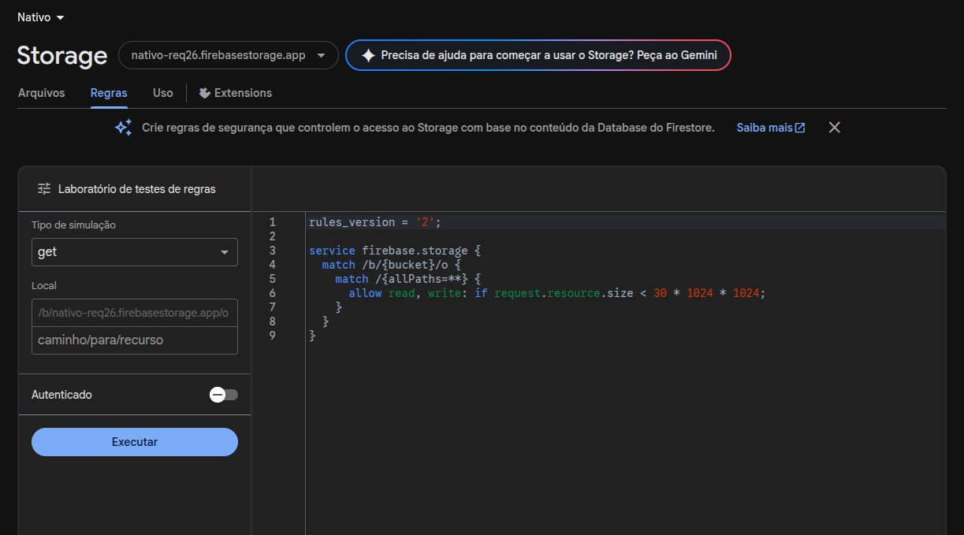Toggle the Autenticado switch
Viewport: 964px width, 535px height.
[224, 395]
